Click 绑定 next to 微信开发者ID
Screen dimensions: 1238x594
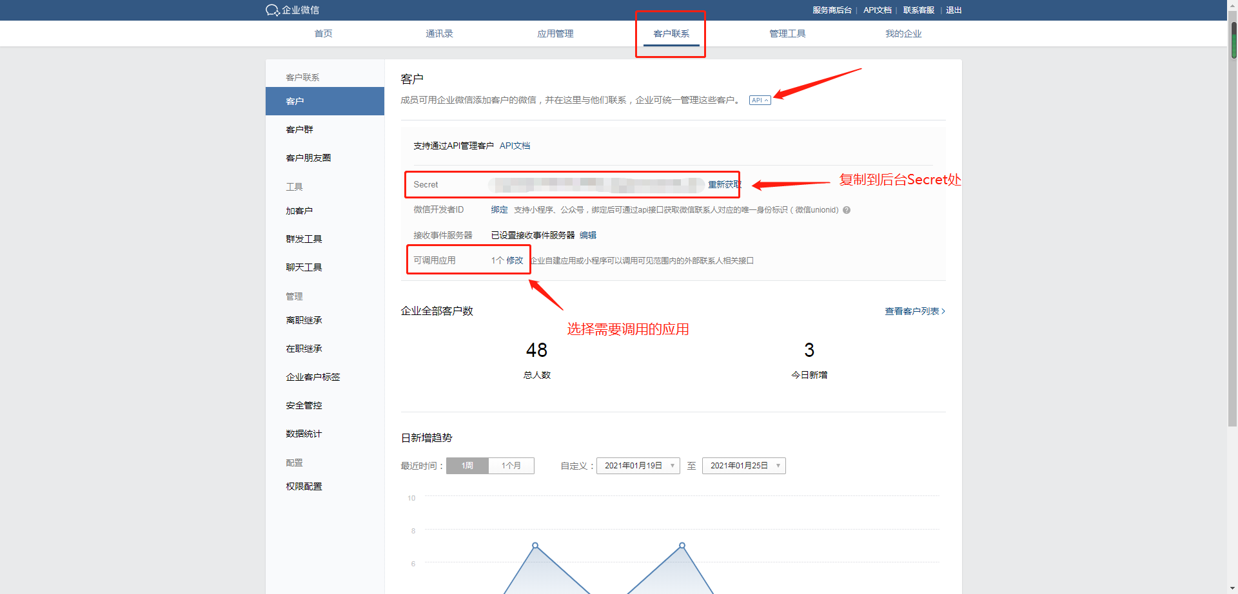498,209
